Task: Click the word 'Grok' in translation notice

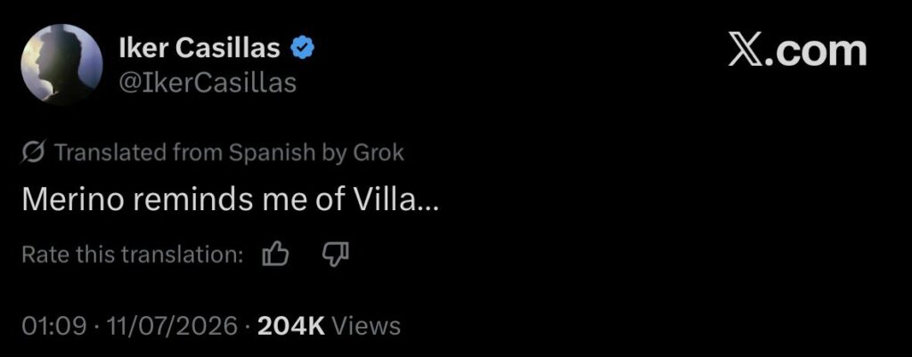Action: 378,152
